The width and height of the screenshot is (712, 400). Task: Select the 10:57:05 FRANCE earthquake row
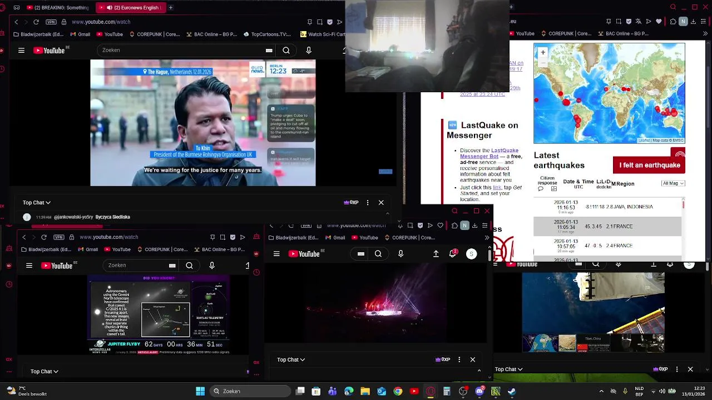pyautogui.click(x=607, y=245)
